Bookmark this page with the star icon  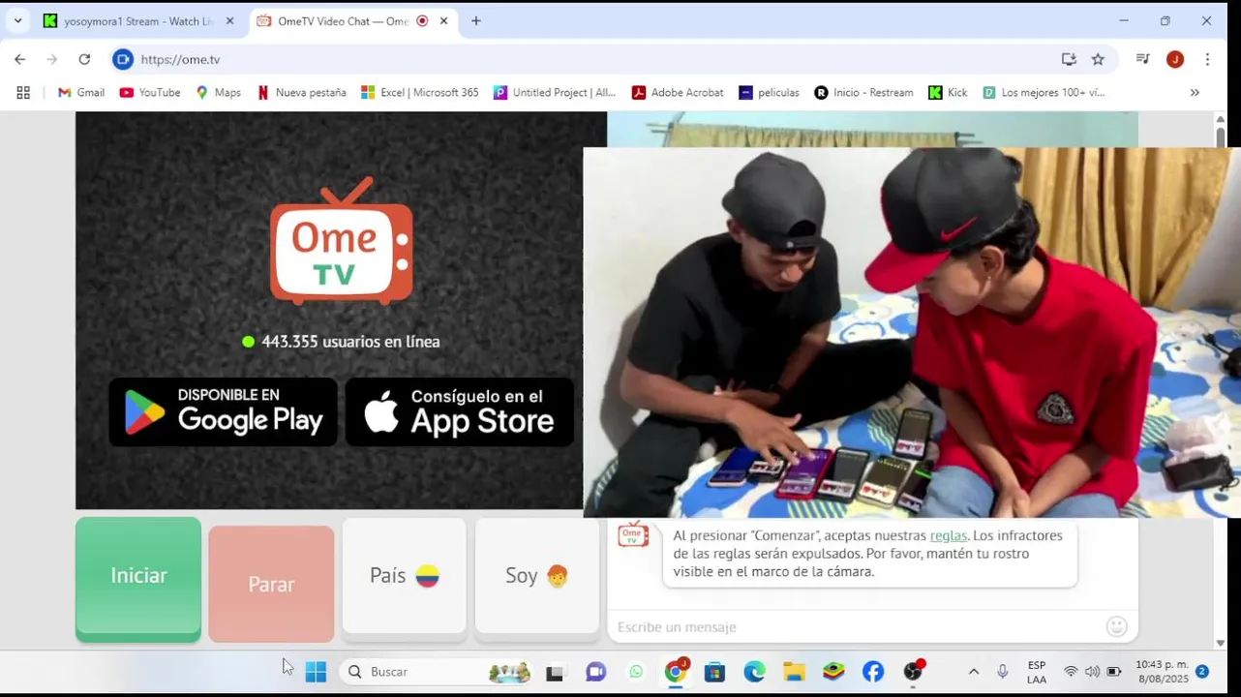[x=1098, y=59]
